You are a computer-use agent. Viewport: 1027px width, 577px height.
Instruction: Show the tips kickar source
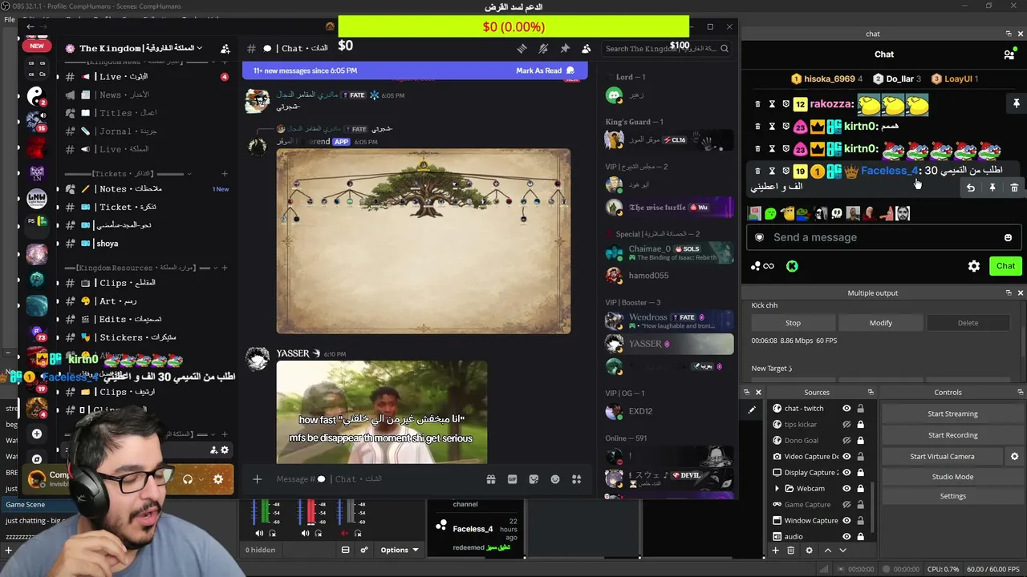tap(846, 425)
